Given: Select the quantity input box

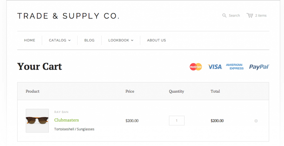Looking at the screenshot, I should (x=176, y=121).
